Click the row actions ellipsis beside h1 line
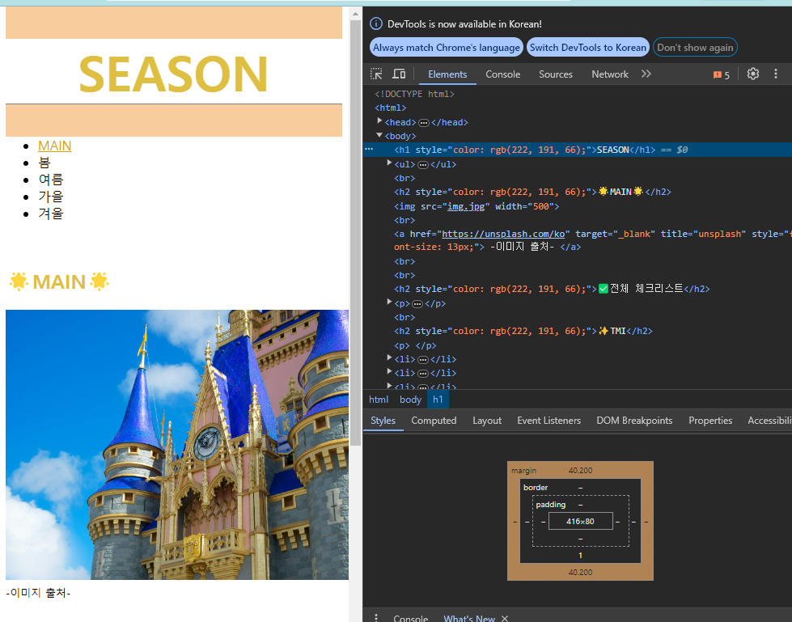Viewport: 792px width, 622px height. click(x=369, y=150)
